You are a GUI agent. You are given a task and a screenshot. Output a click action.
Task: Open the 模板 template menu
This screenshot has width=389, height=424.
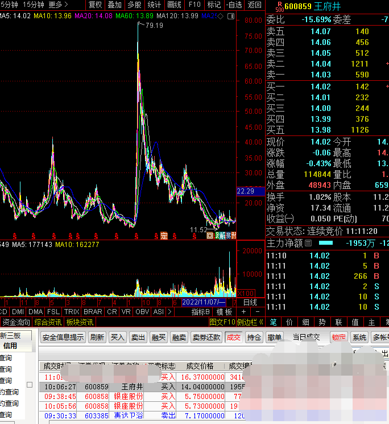click(224, 312)
